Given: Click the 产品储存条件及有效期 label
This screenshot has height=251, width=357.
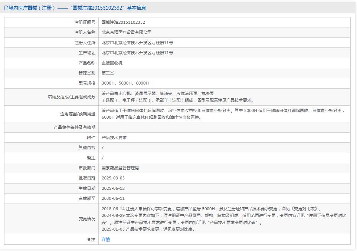Looking at the screenshot, I should [x=75, y=127].
